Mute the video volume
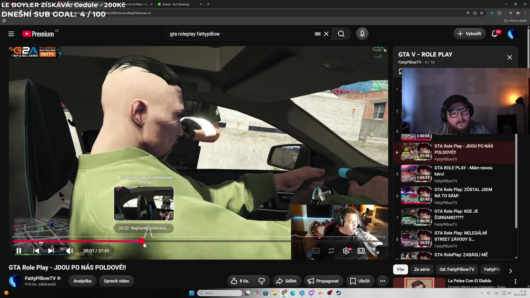The width and height of the screenshot is (530, 298). coord(70,251)
